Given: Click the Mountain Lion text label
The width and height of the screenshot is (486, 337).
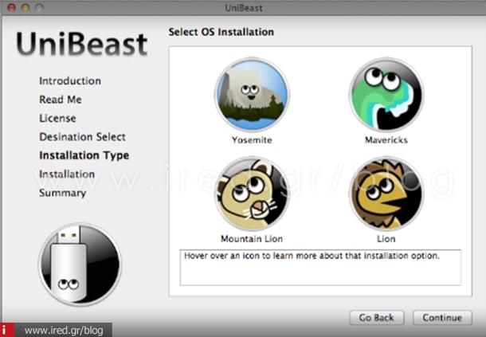Looking at the screenshot, I should point(252,239).
